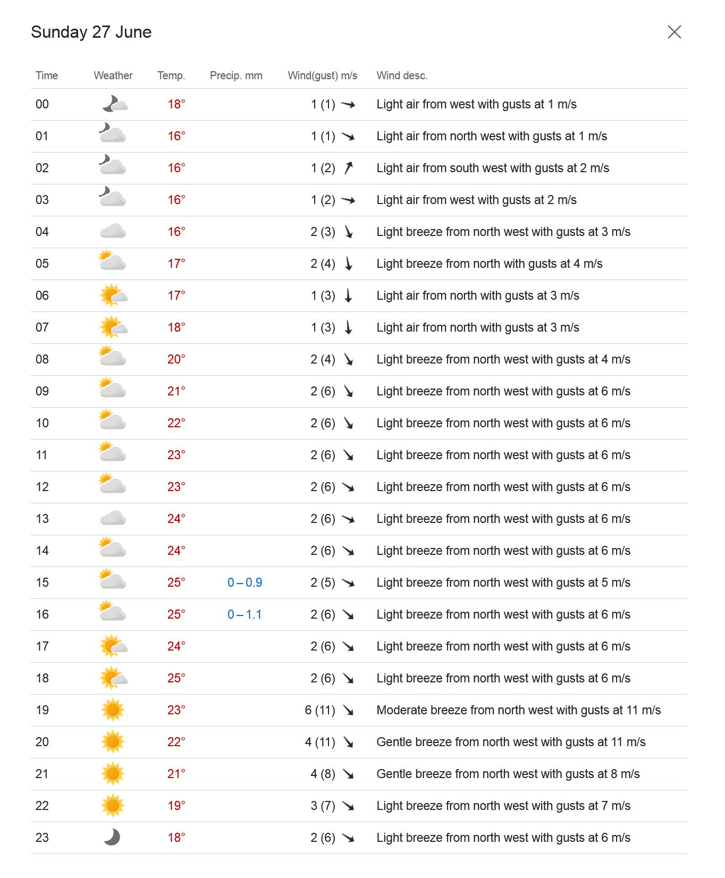Screen dimensions: 725x878
Task: Click the south west wind description at 02
Action: pyautogui.click(x=493, y=168)
